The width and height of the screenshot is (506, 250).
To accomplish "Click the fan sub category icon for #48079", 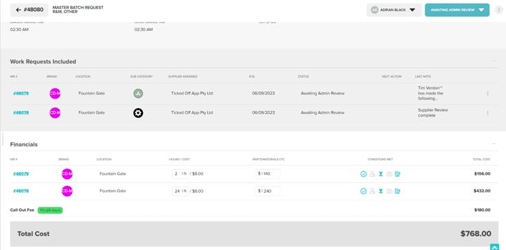I will 138,93.
